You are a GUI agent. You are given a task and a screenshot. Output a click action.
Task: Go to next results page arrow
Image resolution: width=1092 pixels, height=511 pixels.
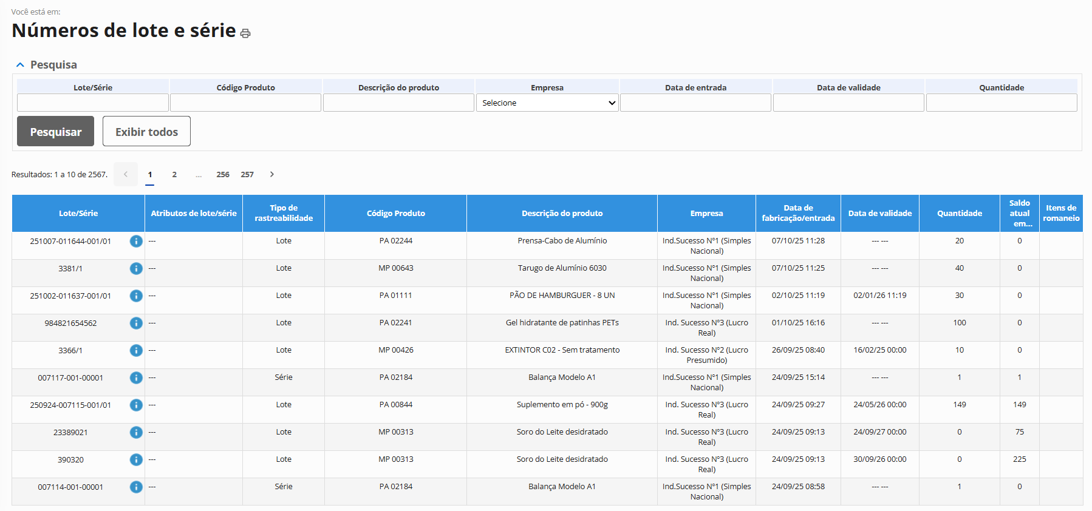pos(272,174)
